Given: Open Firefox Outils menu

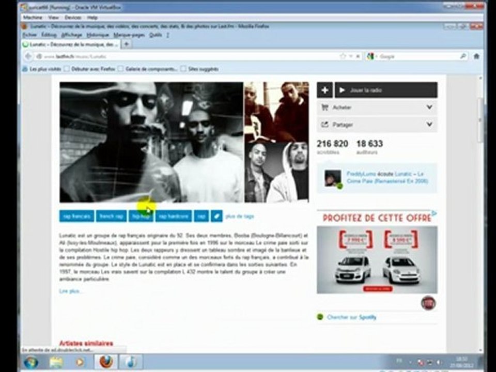Looking at the screenshot, I should 156,35.
